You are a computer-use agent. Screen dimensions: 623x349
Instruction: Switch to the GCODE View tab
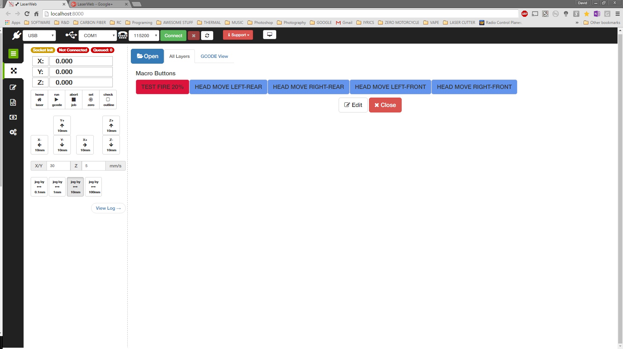pos(214,56)
